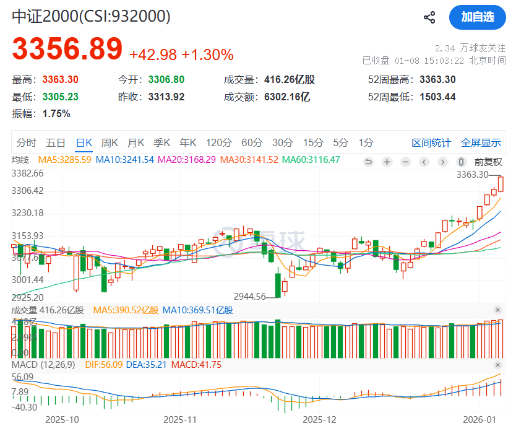516x431 pixels.
Task: Click volume MA5:390.52亿股 label
Action: coord(126,310)
